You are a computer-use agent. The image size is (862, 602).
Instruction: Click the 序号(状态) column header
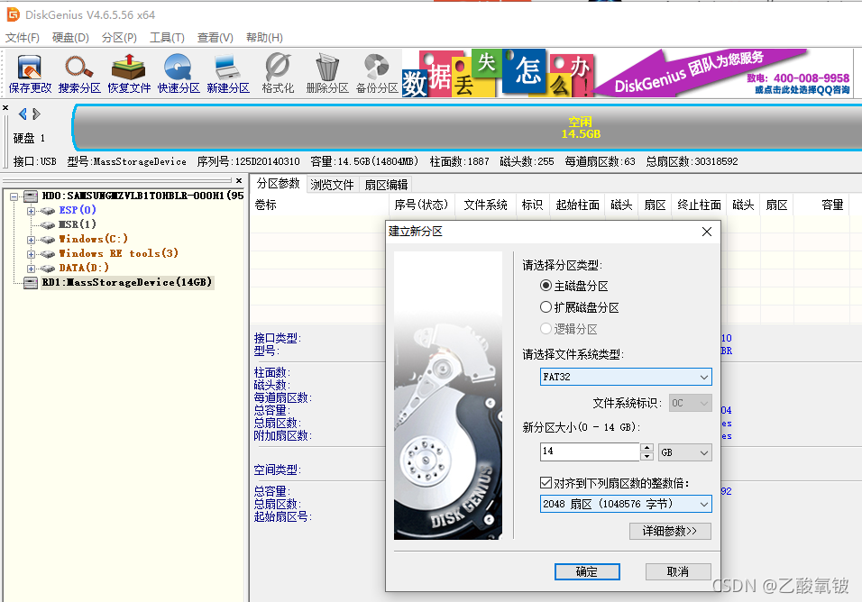[422, 205]
